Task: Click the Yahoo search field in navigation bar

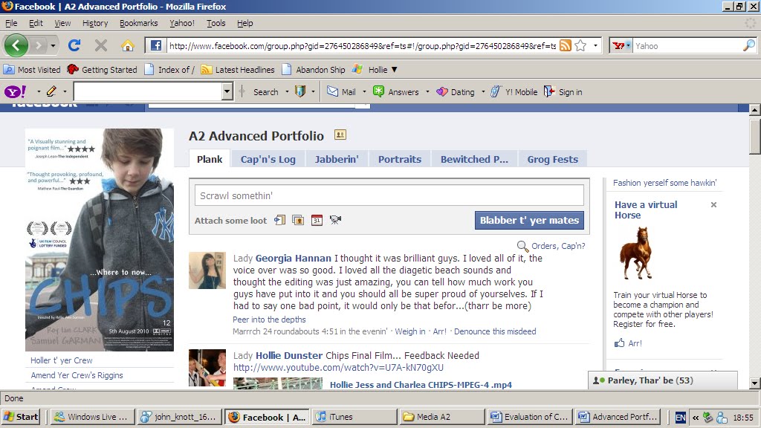Action: point(687,45)
